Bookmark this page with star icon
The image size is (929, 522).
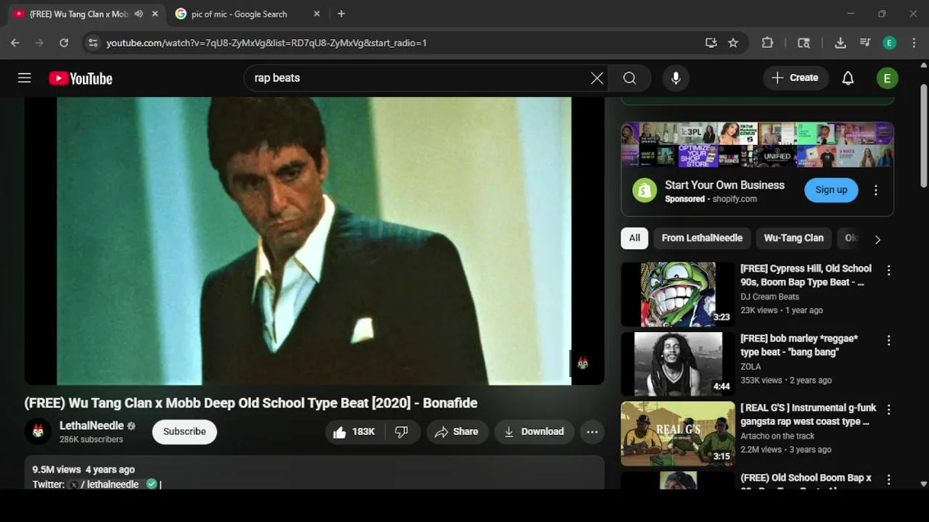(733, 43)
